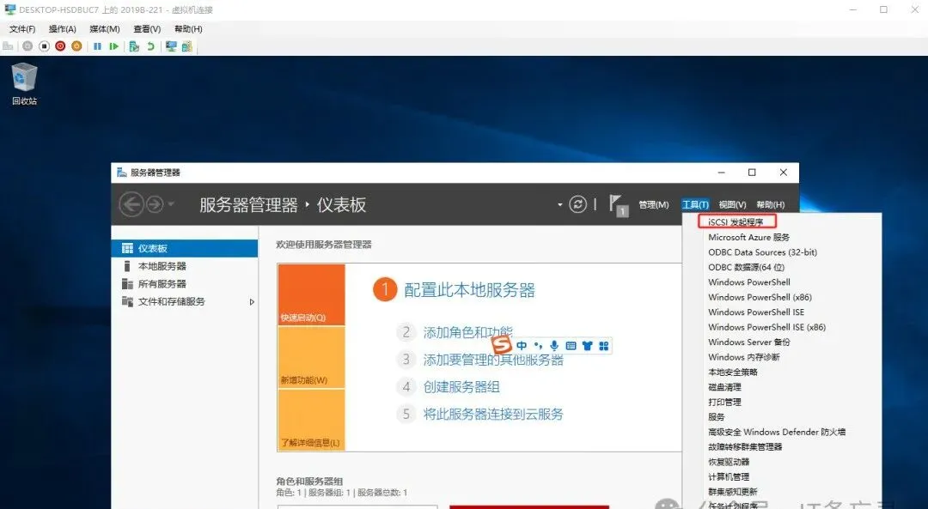Refresh Server Manager
The image size is (928, 509).
577,204
